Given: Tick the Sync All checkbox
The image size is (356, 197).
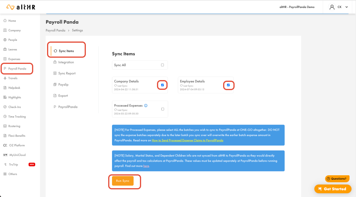Looking at the screenshot, I should [163, 65].
